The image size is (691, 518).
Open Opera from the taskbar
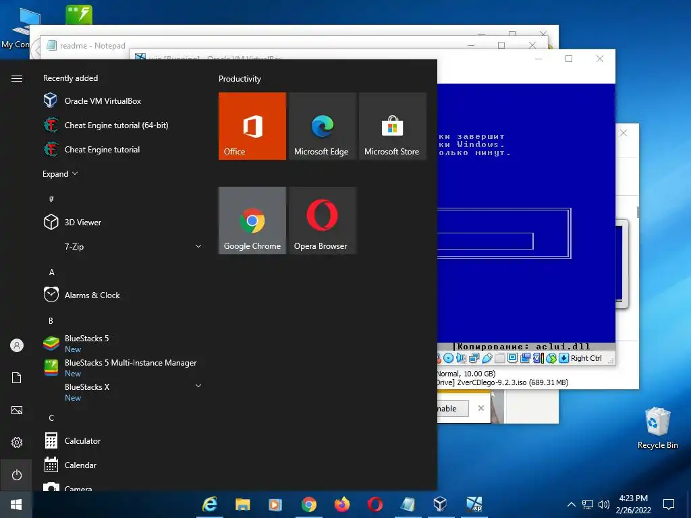tap(375, 505)
